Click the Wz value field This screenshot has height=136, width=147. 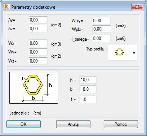pos(38,61)
